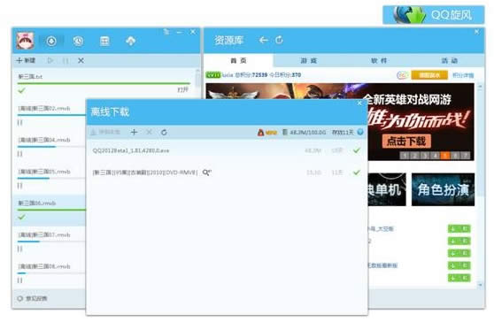The width and height of the screenshot is (494, 322).
Task: Start task with the toolbar play icon
Action: tap(50, 60)
